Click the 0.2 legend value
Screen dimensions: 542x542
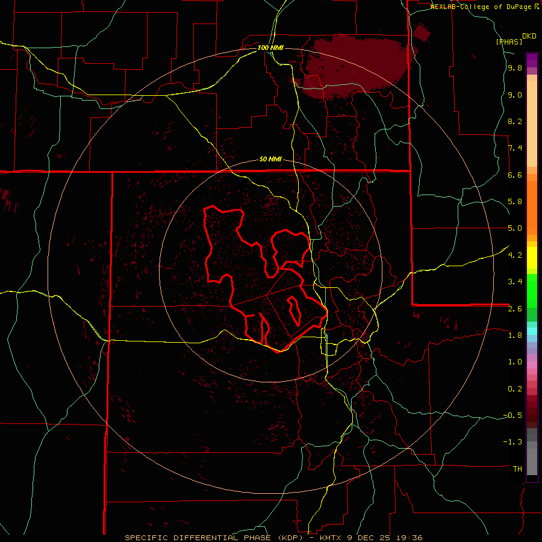point(515,388)
